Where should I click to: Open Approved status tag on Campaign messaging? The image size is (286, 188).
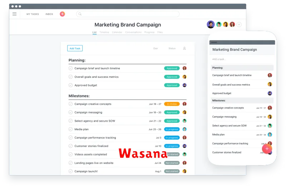pyautogui.click(x=172, y=112)
